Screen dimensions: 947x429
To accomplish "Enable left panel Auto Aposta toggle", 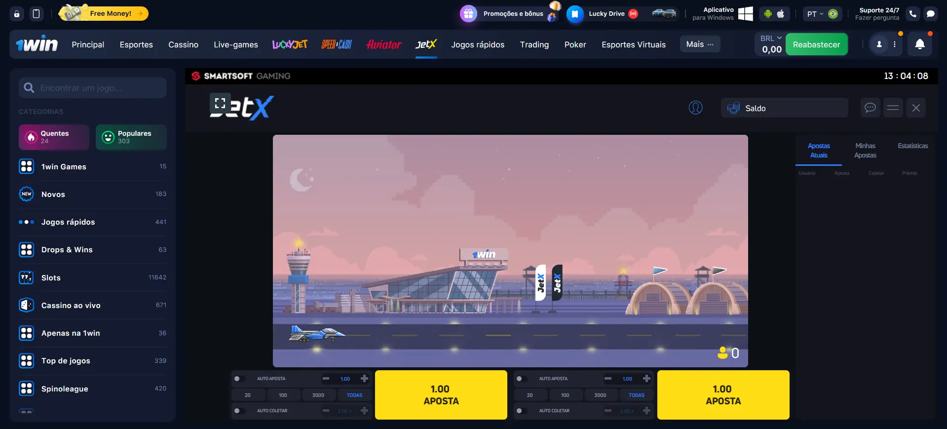I will tap(239, 379).
